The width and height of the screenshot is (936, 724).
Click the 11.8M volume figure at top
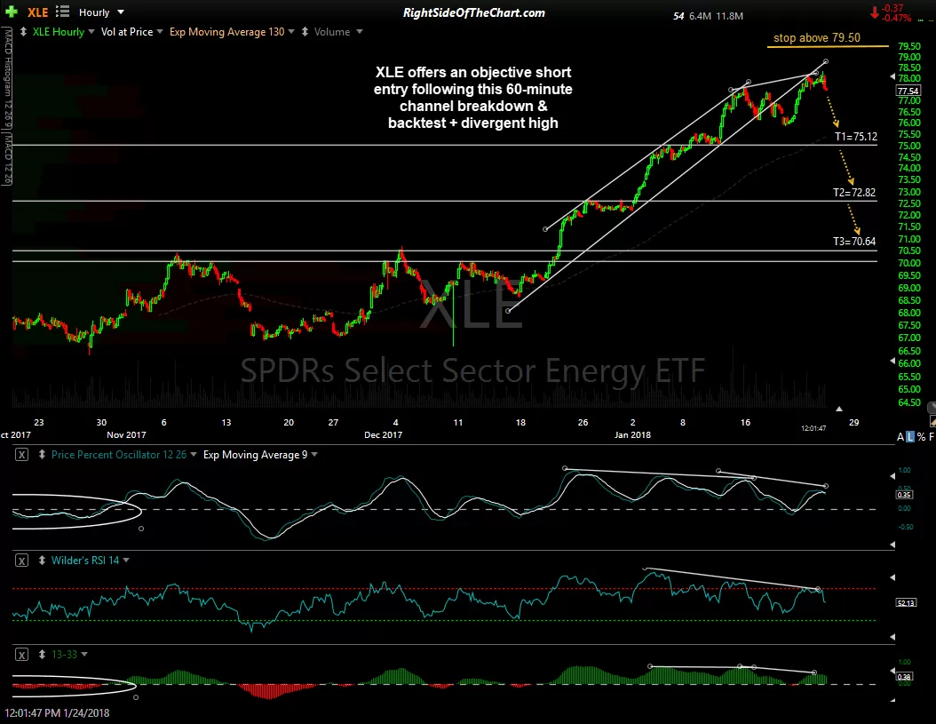[729, 16]
